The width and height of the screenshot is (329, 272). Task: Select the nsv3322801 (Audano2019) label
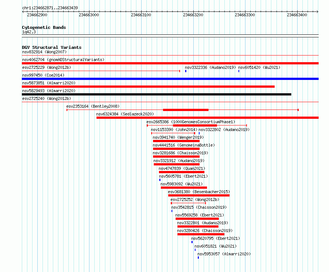tap(203, 223)
